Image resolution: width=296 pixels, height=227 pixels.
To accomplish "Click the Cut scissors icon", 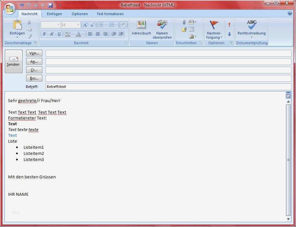I will coord(29,23).
